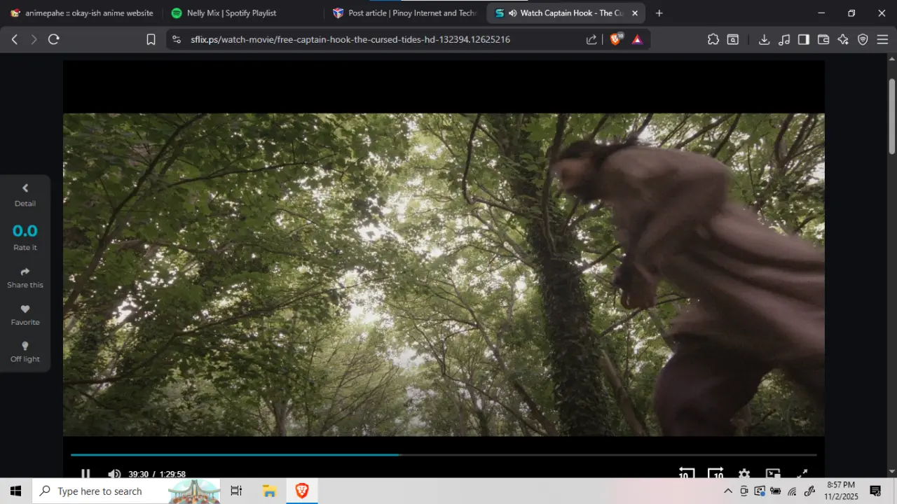
Task: Rewind the video 10 seconds
Action: 686,474
